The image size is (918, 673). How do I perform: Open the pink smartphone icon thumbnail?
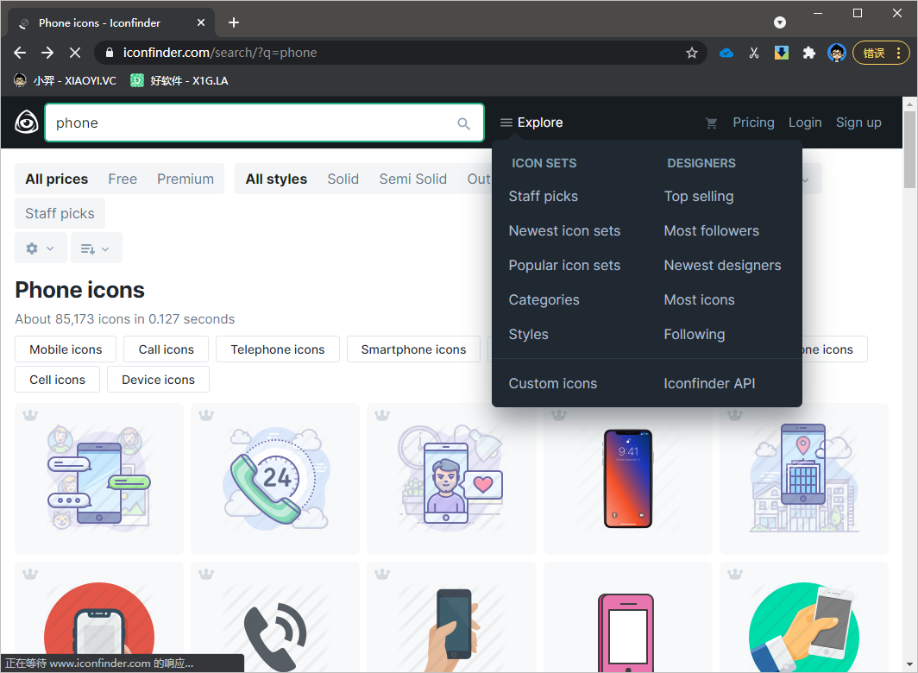click(628, 618)
